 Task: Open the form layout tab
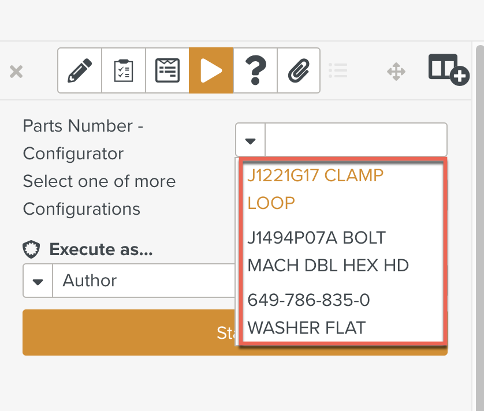[x=167, y=70]
